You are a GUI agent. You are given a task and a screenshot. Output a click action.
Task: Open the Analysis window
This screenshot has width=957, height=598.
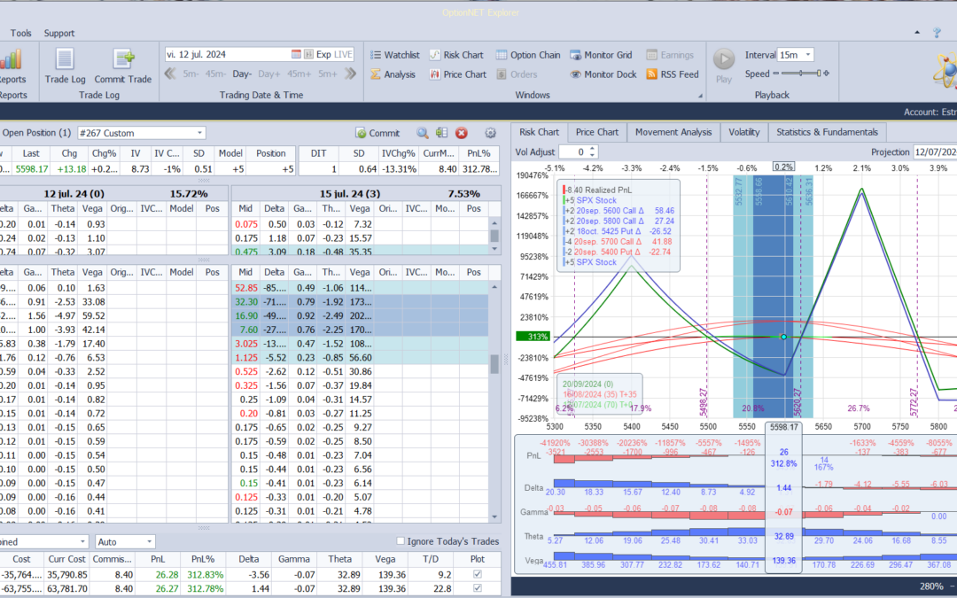point(393,74)
